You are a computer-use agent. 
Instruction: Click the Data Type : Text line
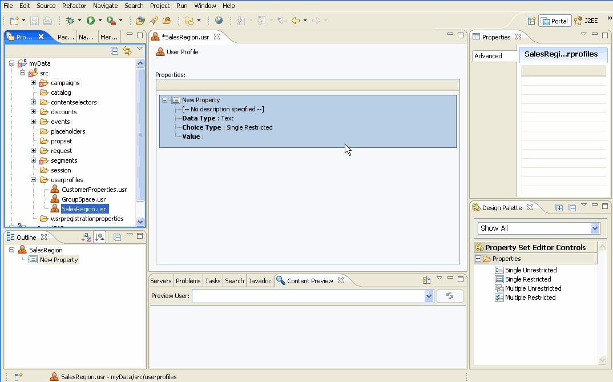tap(208, 118)
